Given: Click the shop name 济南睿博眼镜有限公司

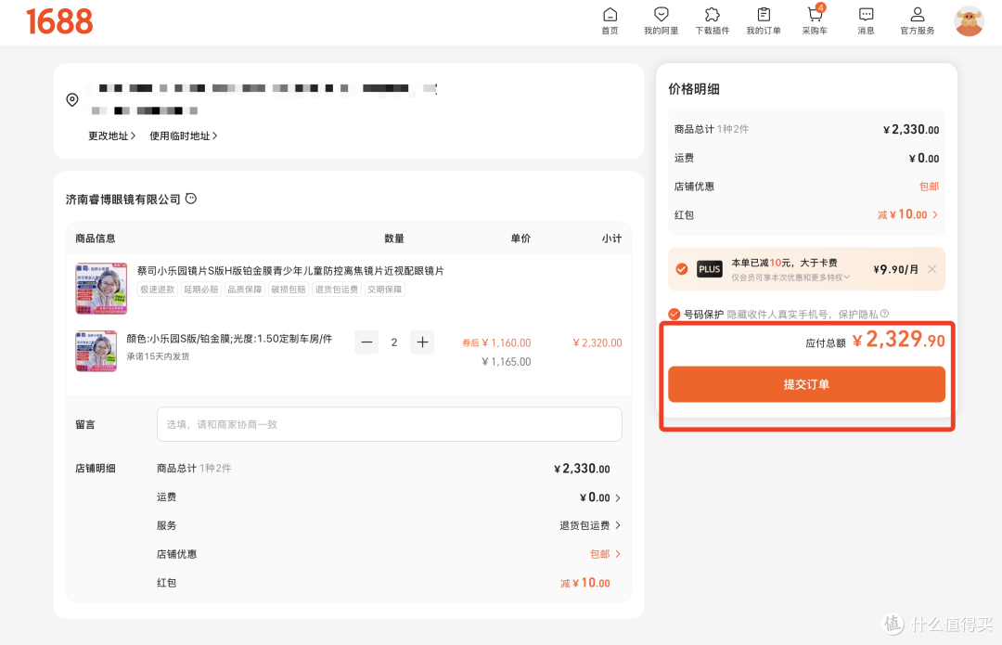Looking at the screenshot, I should (122, 200).
